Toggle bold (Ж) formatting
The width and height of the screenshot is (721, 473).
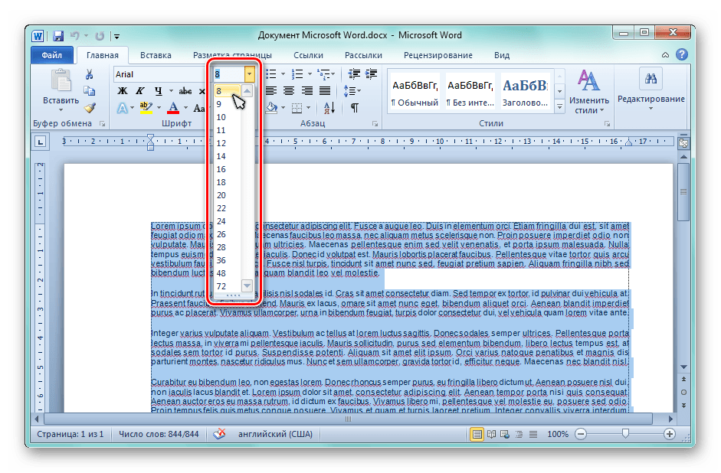(122, 91)
